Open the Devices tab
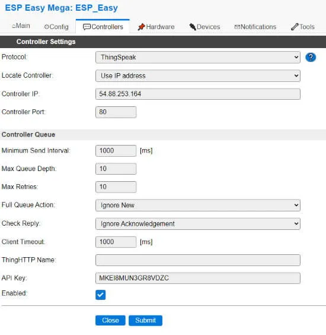The width and height of the screenshot is (326, 335). coord(204,27)
